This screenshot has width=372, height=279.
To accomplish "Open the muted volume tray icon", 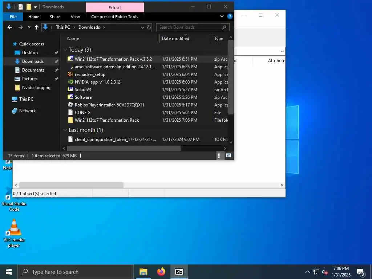I will click(x=325, y=272).
